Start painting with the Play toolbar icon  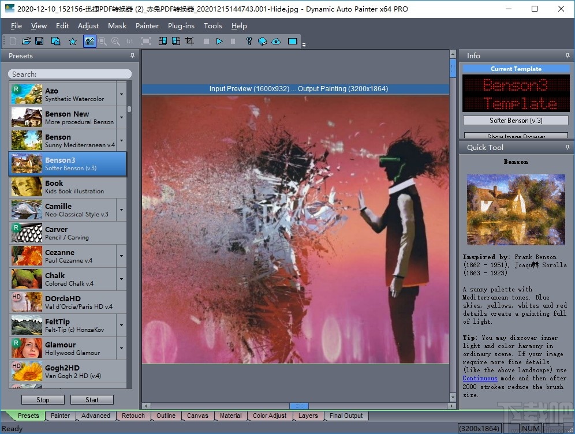pos(219,41)
